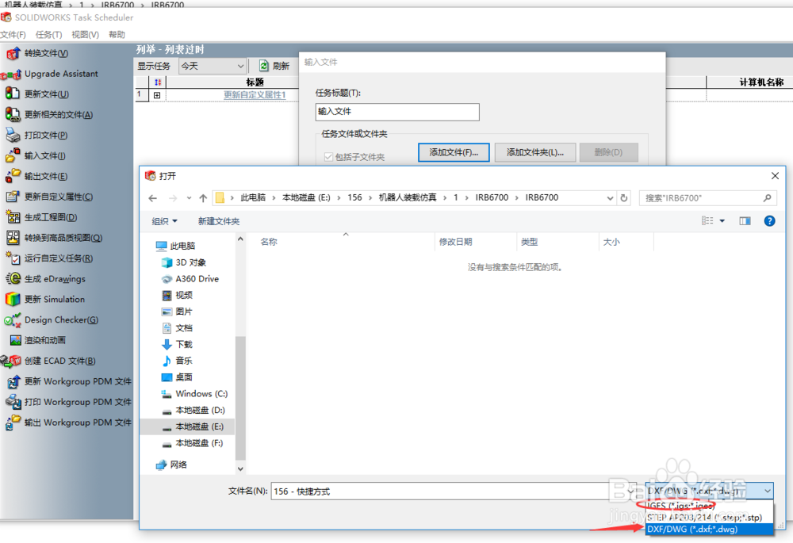This screenshot has height=543, width=793.
Task: Open the 视图(V) menu
Action: (x=85, y=34)
